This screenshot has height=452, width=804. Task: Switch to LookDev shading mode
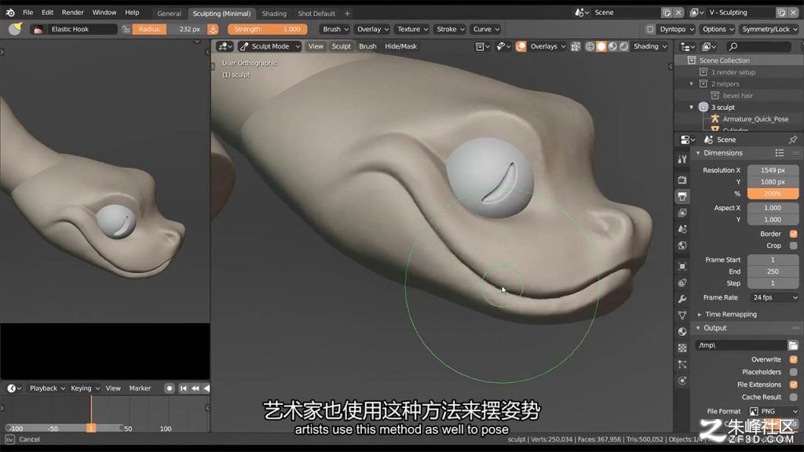(x=612, y=46)
